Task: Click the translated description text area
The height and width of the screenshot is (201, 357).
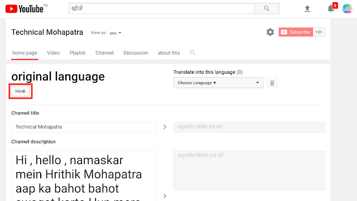Action: point(249,170)
